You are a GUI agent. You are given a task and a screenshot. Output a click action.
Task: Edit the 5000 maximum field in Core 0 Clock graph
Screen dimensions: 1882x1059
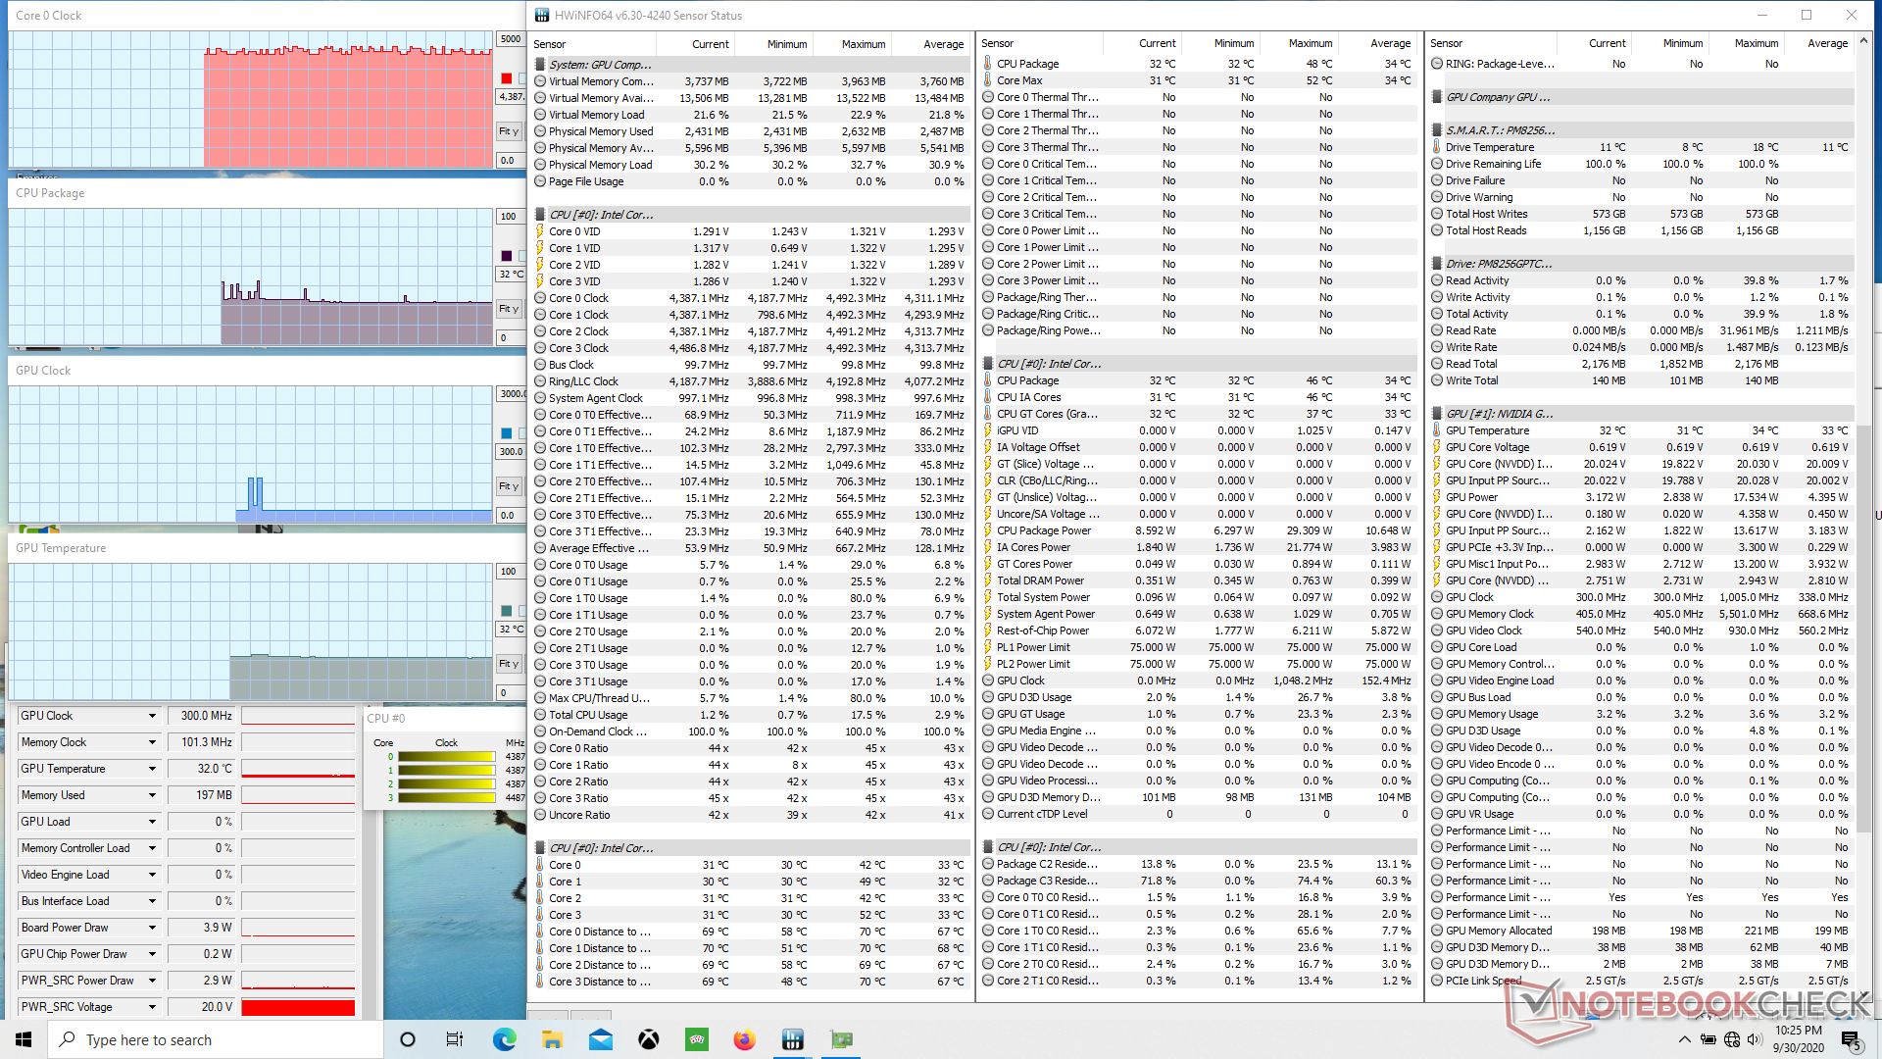pos(511,39)
